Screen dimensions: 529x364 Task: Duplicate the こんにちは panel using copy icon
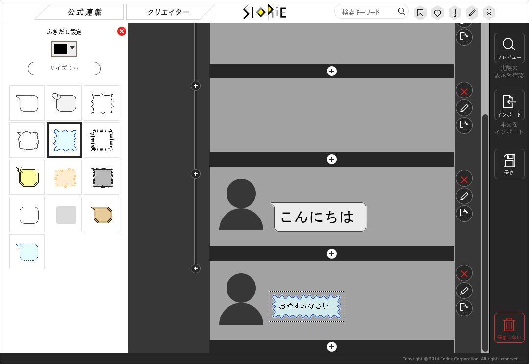pyautogui.click(x=464, y=214)
